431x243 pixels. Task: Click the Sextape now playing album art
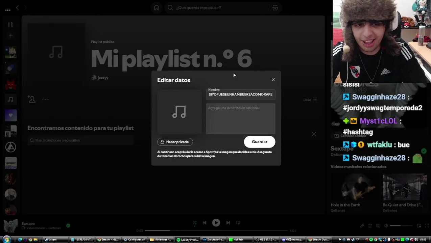[x=10, y=226]
